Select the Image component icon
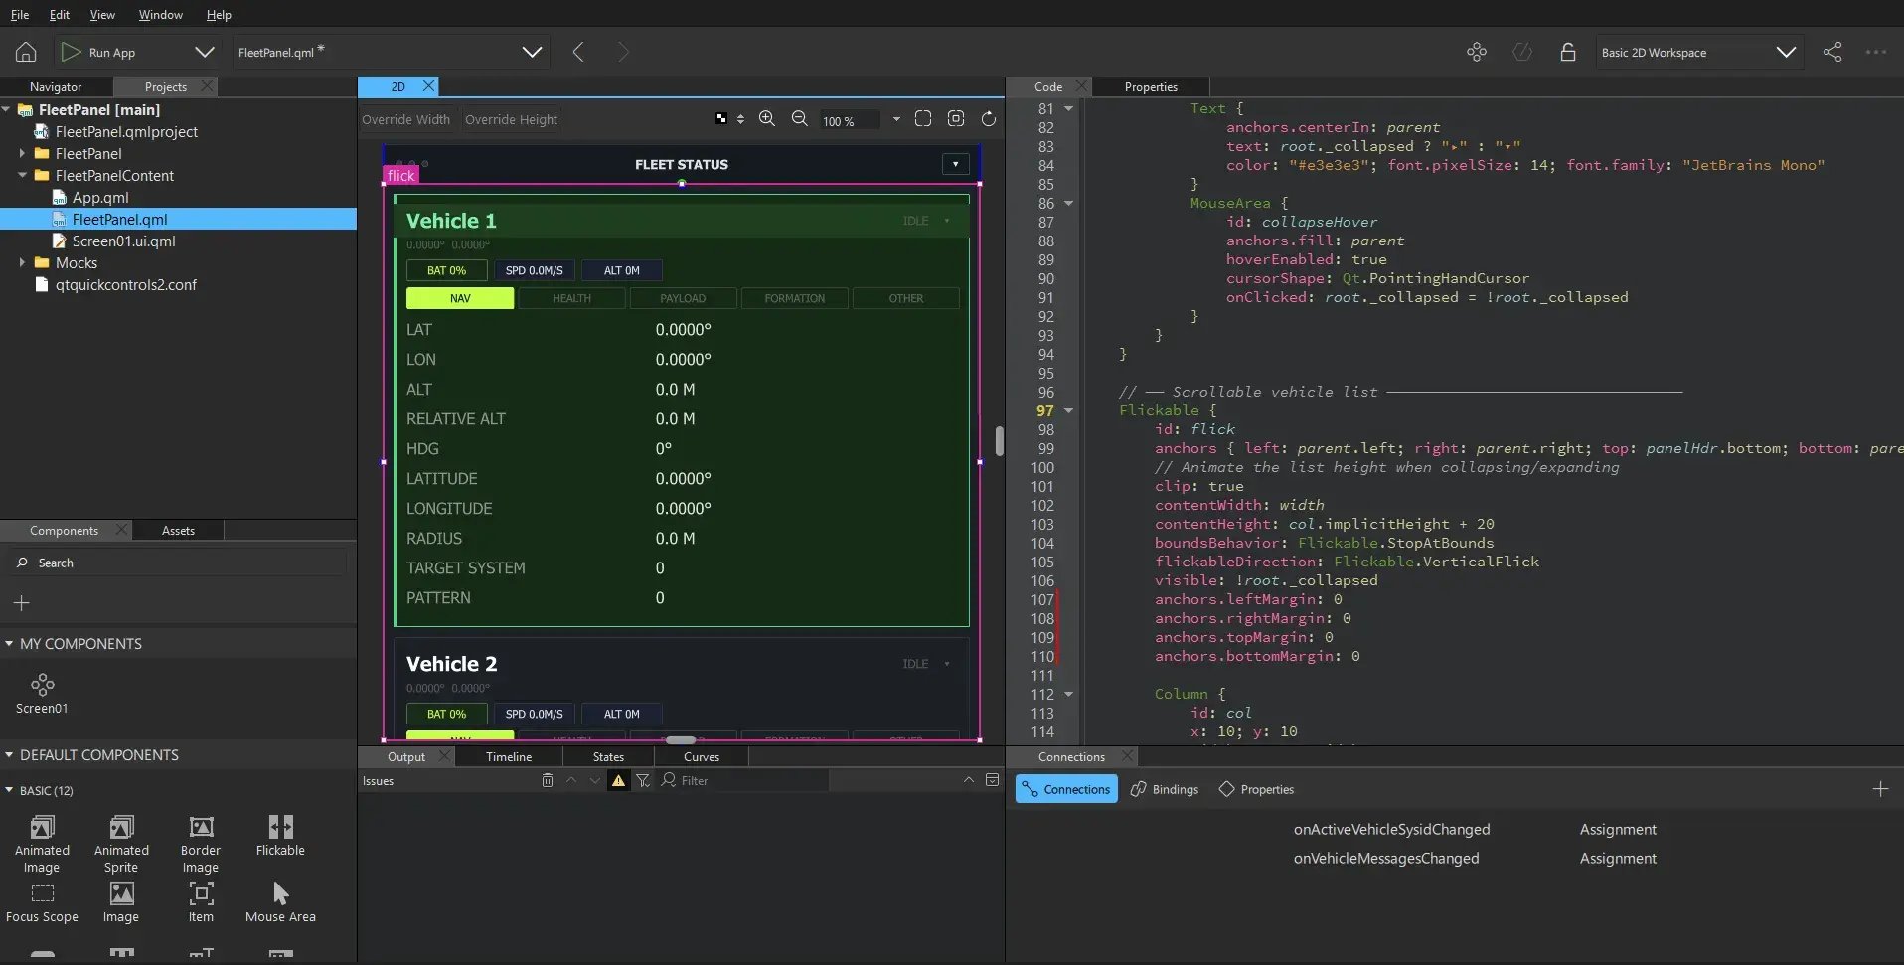This screenshot has width=1904, height=965. 121,893
